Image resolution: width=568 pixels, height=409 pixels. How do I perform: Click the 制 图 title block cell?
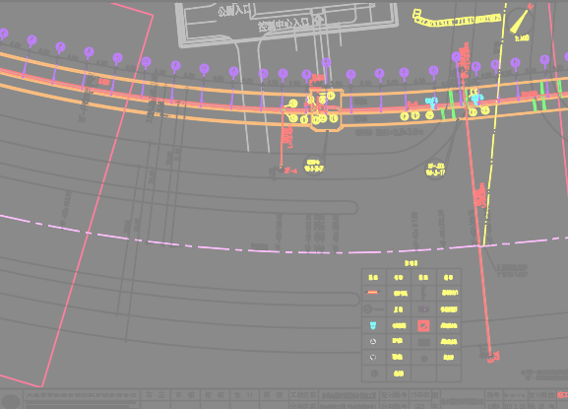click(x=274, y=395)
